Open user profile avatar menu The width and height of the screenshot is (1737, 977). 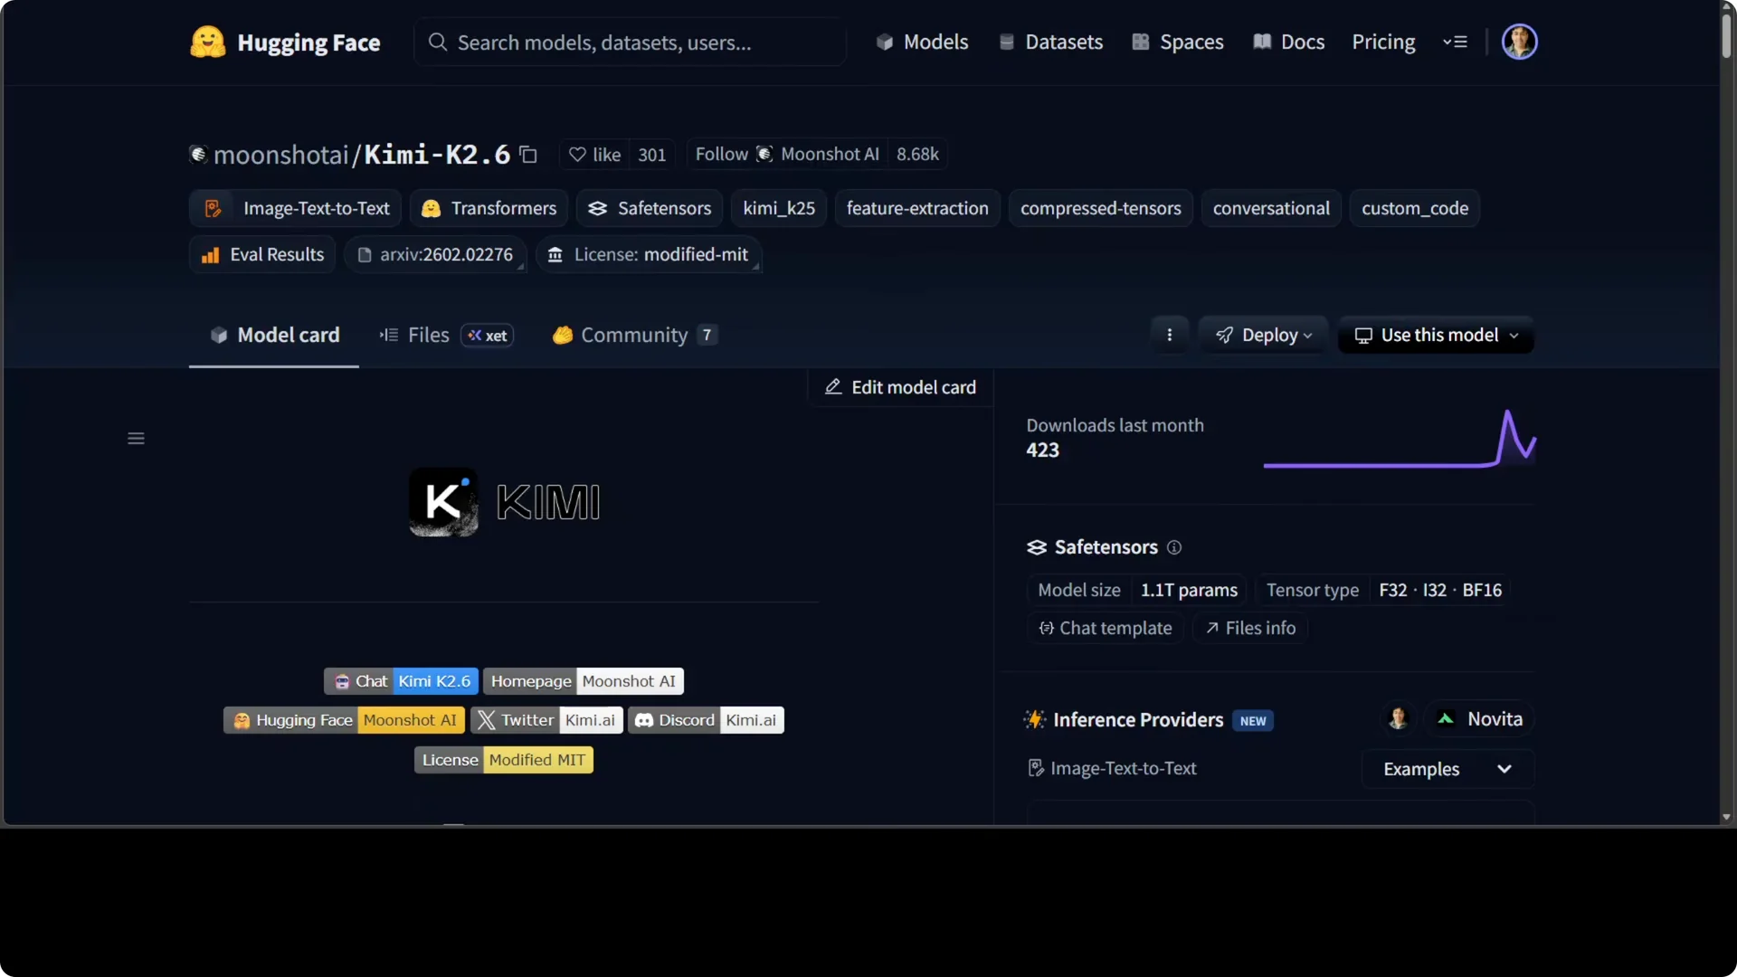point(1519,42)
